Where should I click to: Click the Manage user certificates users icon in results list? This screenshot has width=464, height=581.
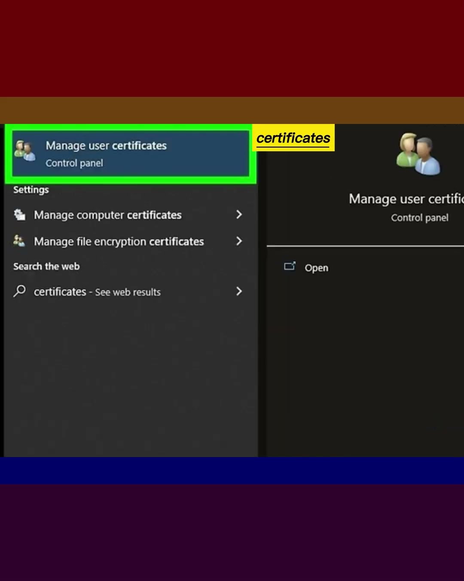pos(25,151)
